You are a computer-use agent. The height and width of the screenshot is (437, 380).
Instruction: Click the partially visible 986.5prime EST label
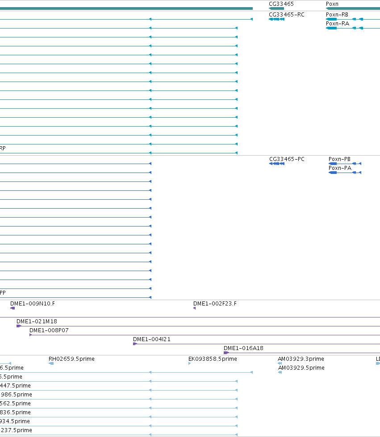(x=16, y=394)
